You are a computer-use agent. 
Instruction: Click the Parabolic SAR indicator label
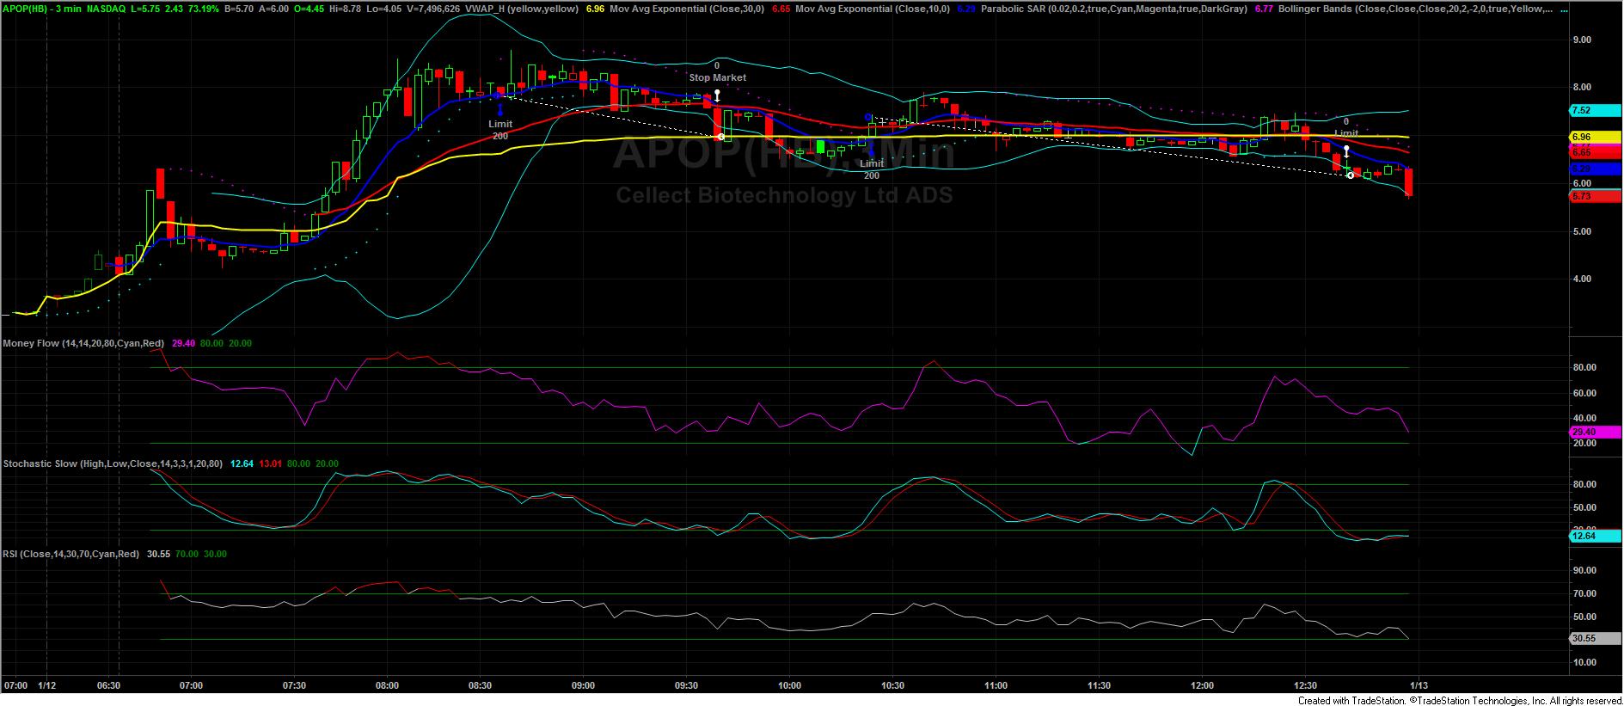(x=1116, y=9)
